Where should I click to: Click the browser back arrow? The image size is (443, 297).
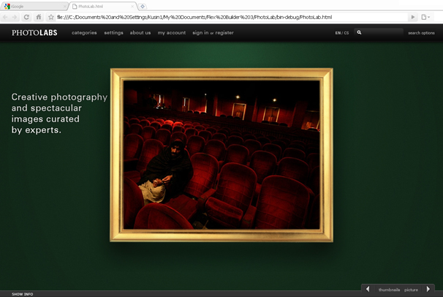[x=6, y=17]
